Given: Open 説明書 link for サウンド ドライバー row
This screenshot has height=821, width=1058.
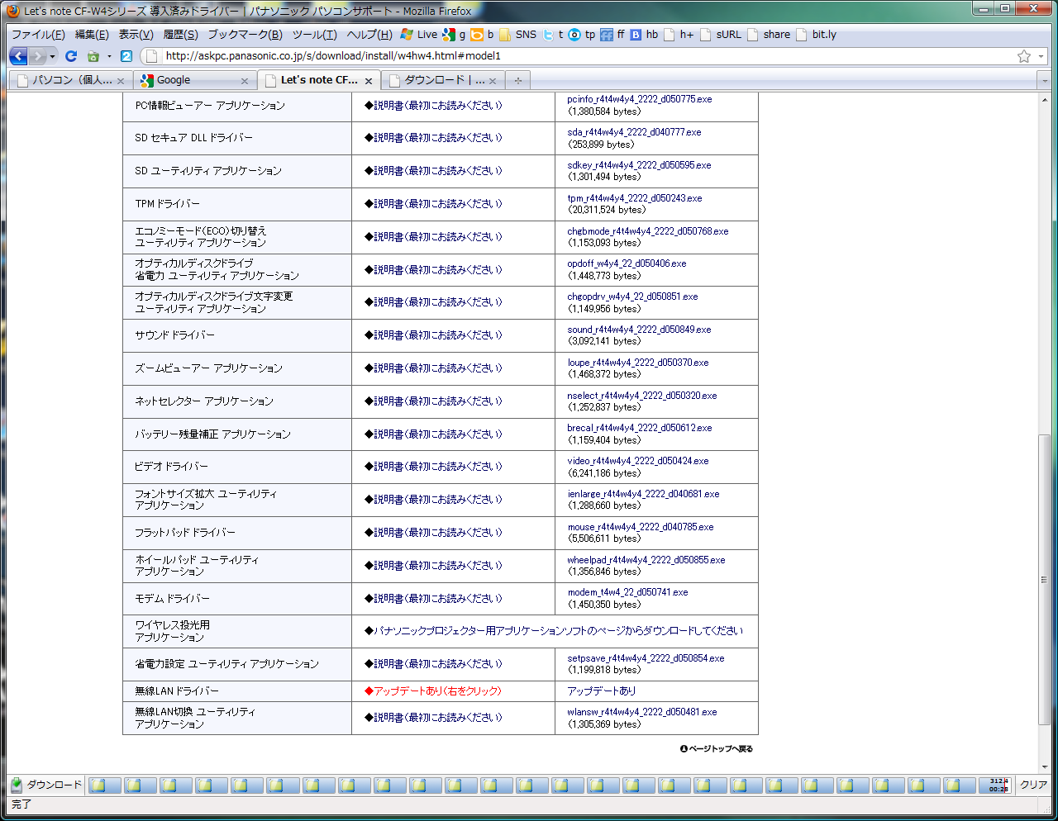Looking at the screenshot, I should [433, 335].
